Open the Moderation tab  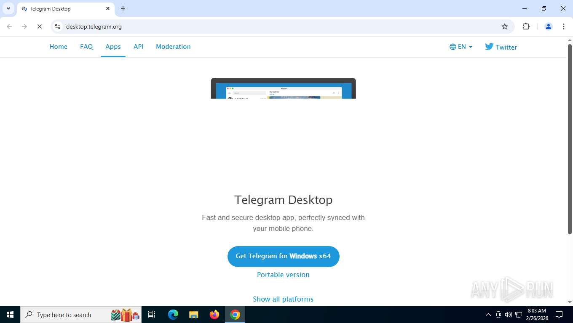pos(173,47)
